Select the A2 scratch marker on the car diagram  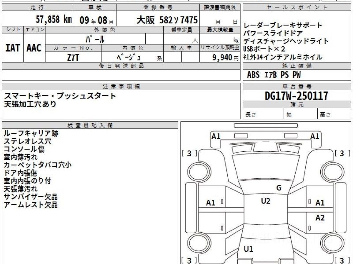(320, 218)
